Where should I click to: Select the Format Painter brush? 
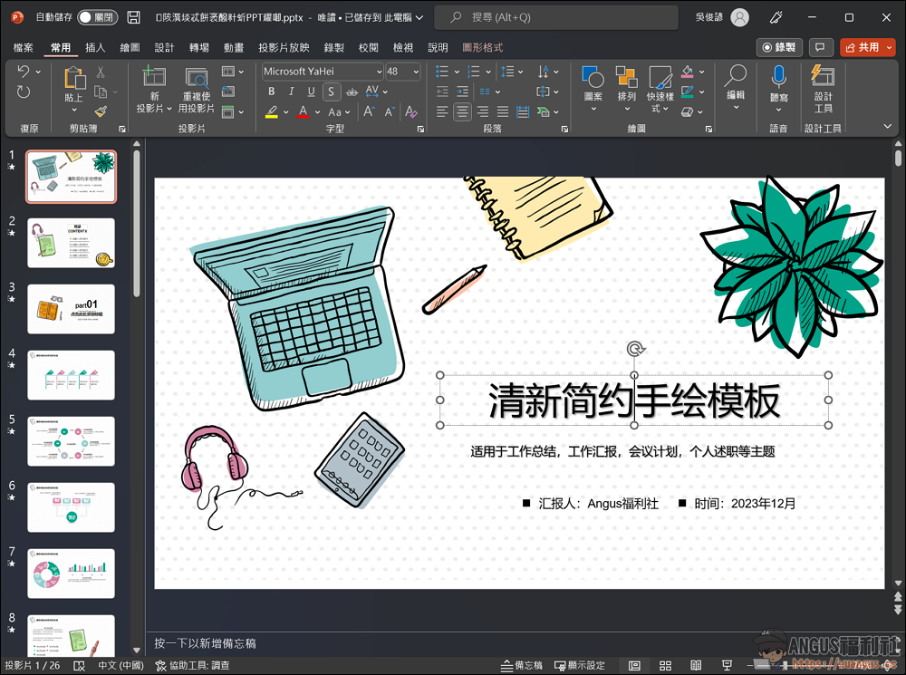(x=101, y=111)
